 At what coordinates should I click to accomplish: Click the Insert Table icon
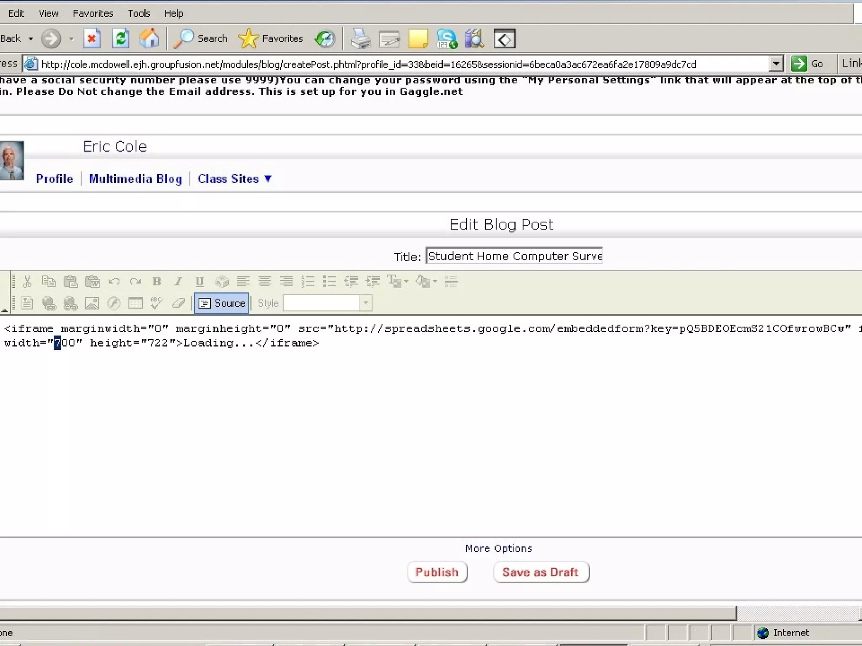[x=135, y=303]
